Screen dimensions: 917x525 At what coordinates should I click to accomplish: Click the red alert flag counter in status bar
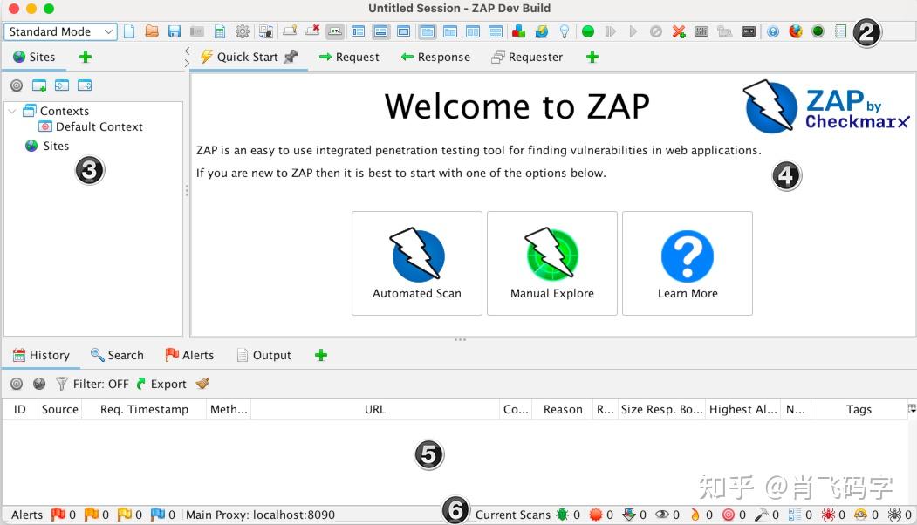click(x=59, y=515)
